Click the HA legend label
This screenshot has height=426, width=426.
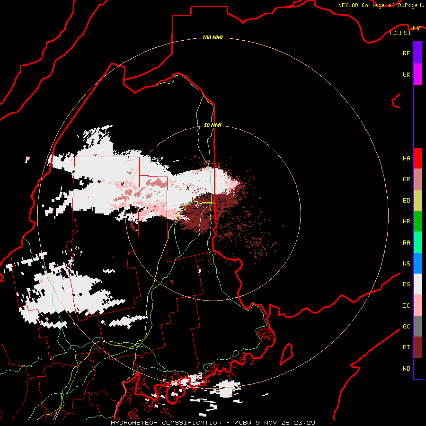click(406, 159)
